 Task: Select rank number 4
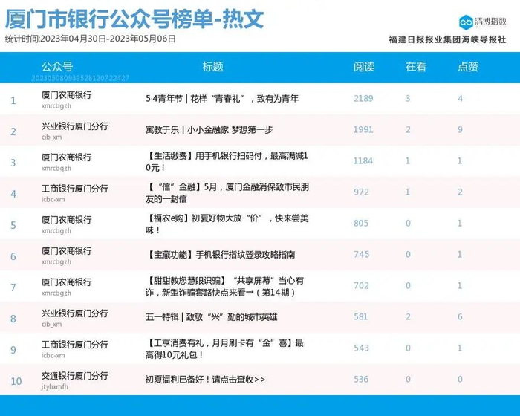13,194
